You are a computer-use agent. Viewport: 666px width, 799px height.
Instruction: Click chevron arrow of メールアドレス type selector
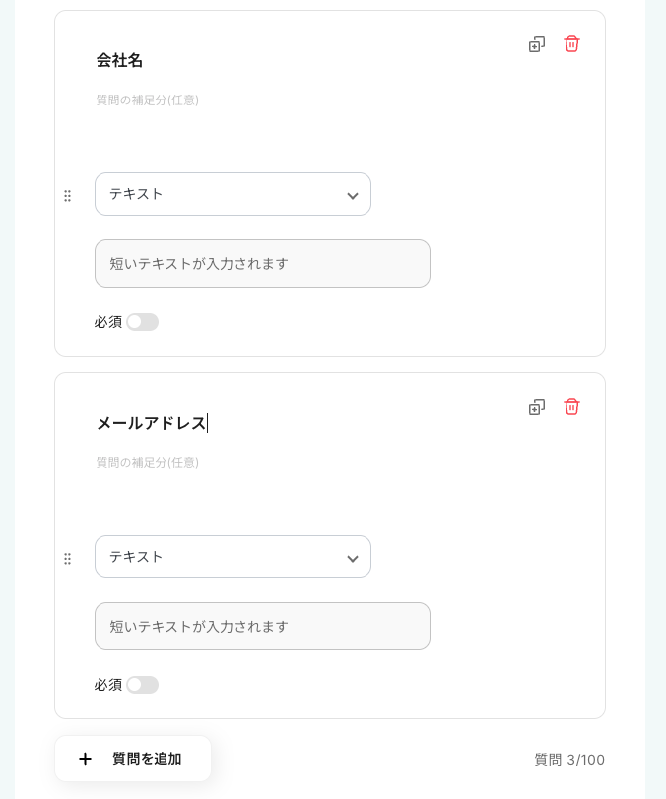[x=352, y=559]
